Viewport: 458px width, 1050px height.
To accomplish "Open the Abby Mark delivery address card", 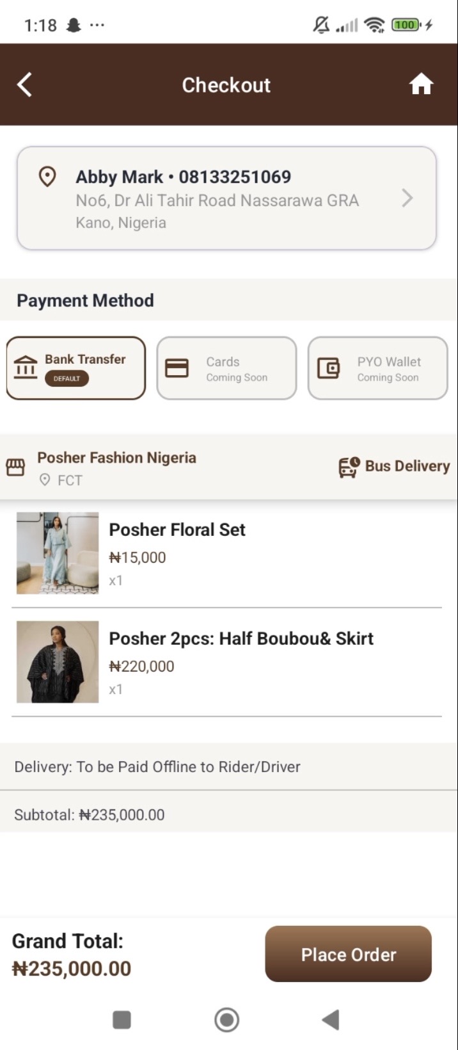I will click(x=226, y=198).
